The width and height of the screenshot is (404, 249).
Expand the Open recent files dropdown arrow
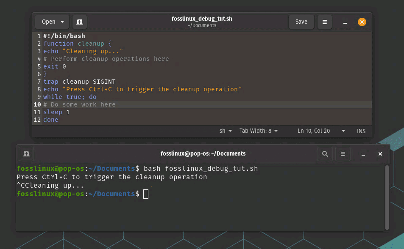pos(63,22)
